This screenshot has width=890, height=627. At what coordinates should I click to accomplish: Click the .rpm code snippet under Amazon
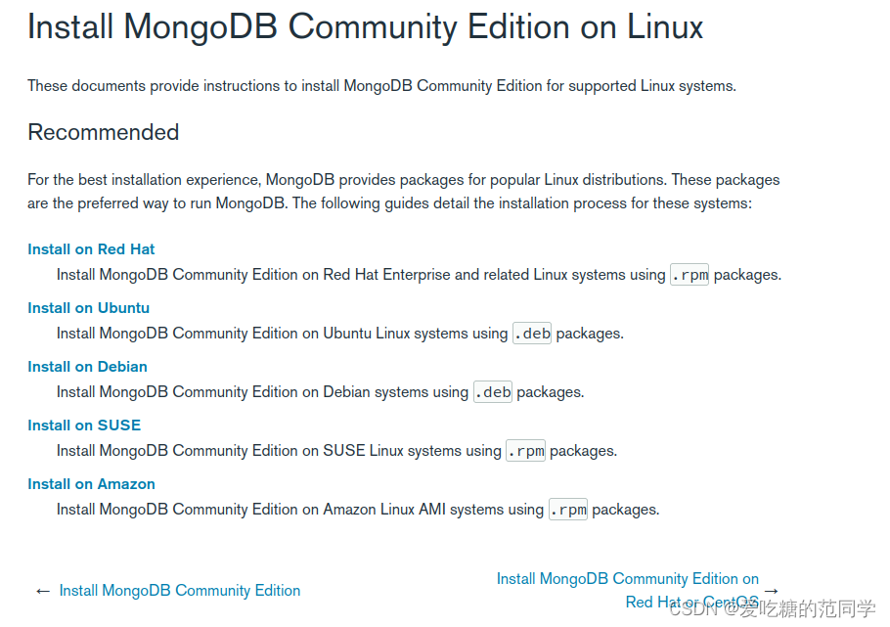567,510
